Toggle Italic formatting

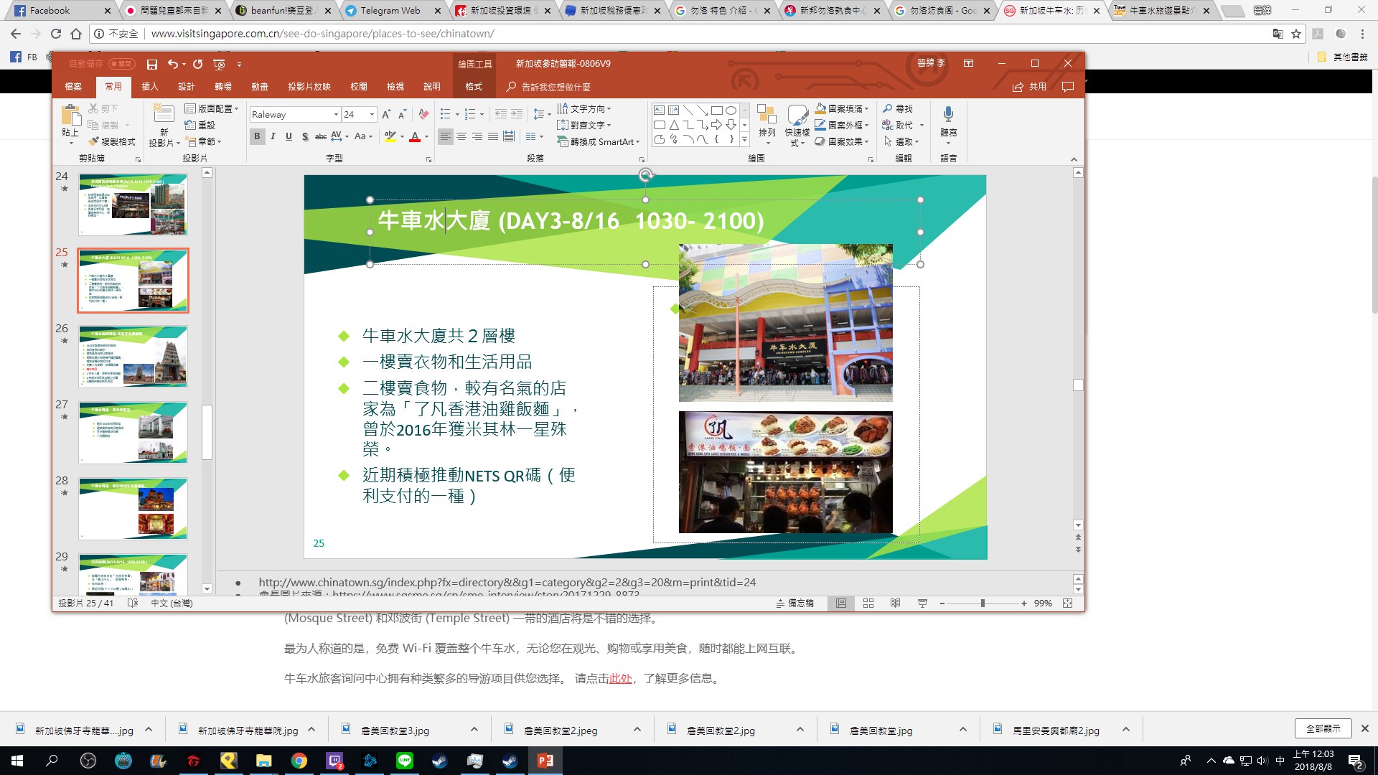[273, 136]
